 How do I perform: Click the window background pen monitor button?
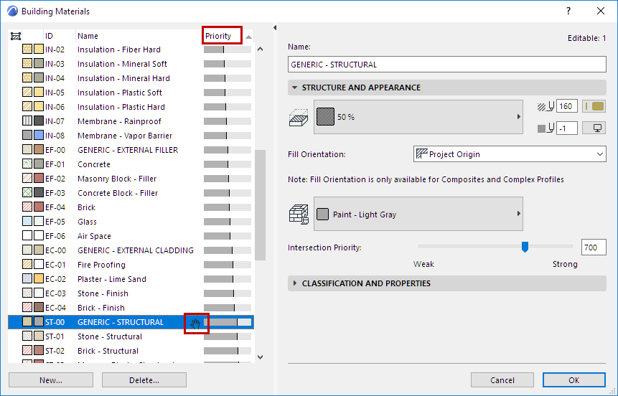pos(594,128)
